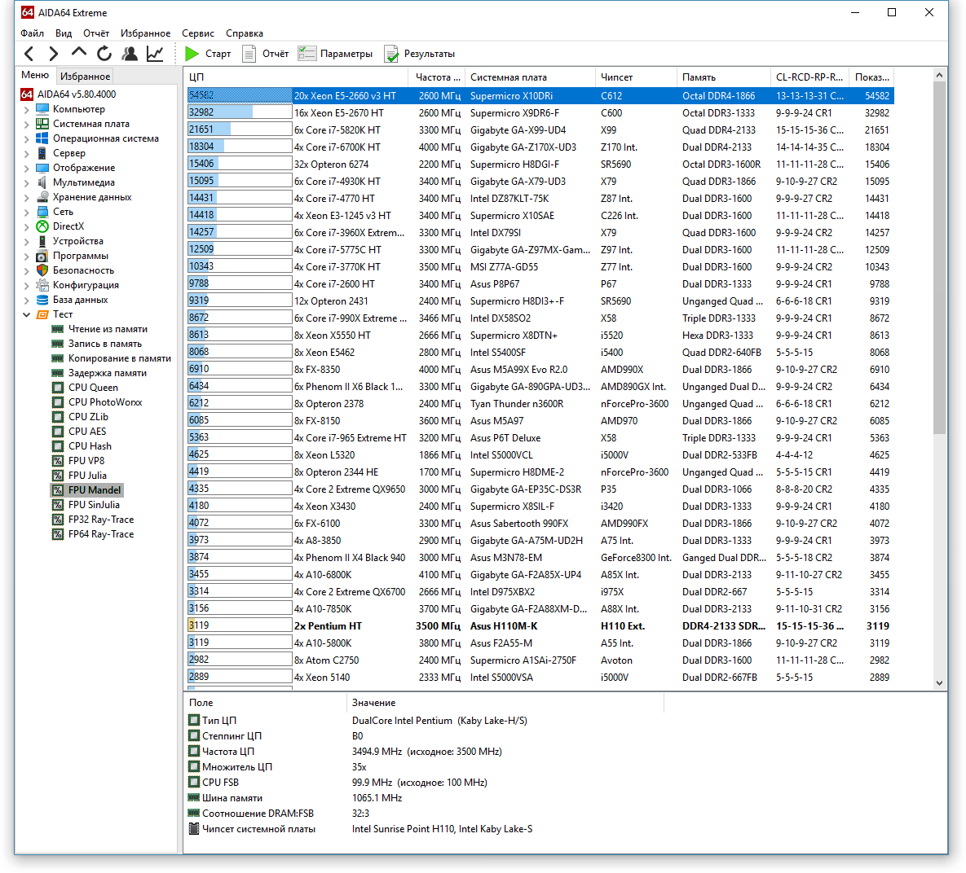Select the AIDA64 v5.80.4000 root icon

point(26,94)
